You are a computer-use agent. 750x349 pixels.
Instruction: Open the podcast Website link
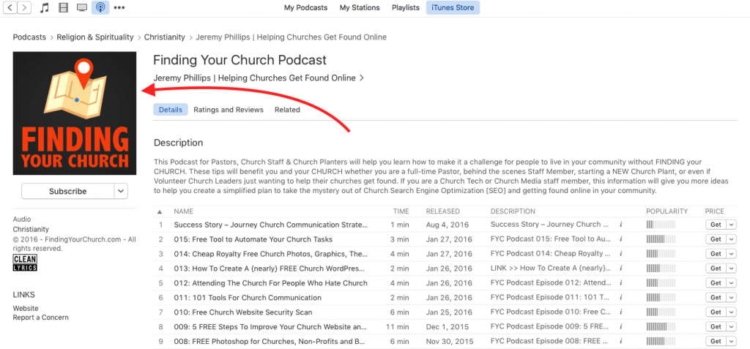pos(26,308)
